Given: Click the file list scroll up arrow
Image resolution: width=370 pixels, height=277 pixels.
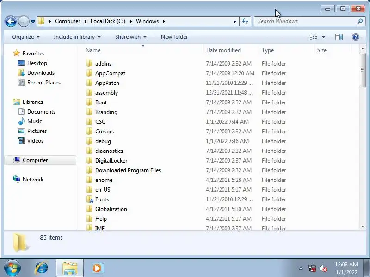Looking at the screenshot, I should (x=363, y=48).
